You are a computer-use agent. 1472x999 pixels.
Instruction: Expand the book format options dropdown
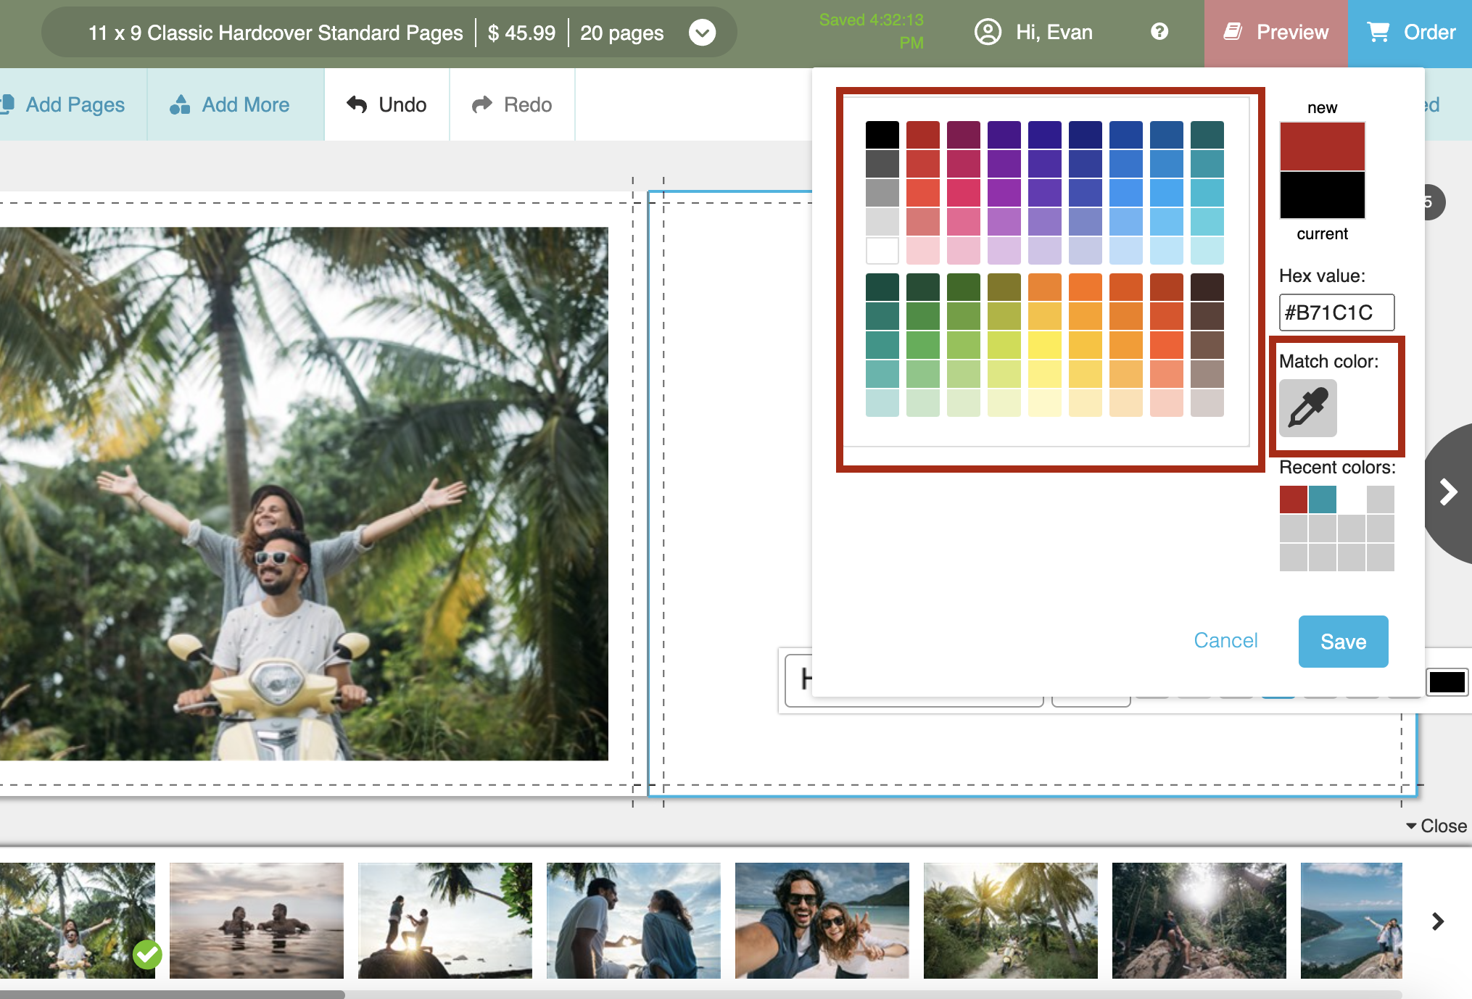(702, 33)
